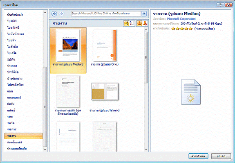The height and width of the screenshot is (163, 235).
Task: Click the category list scrollbar thumb
Action: click(x=45, y=107)
